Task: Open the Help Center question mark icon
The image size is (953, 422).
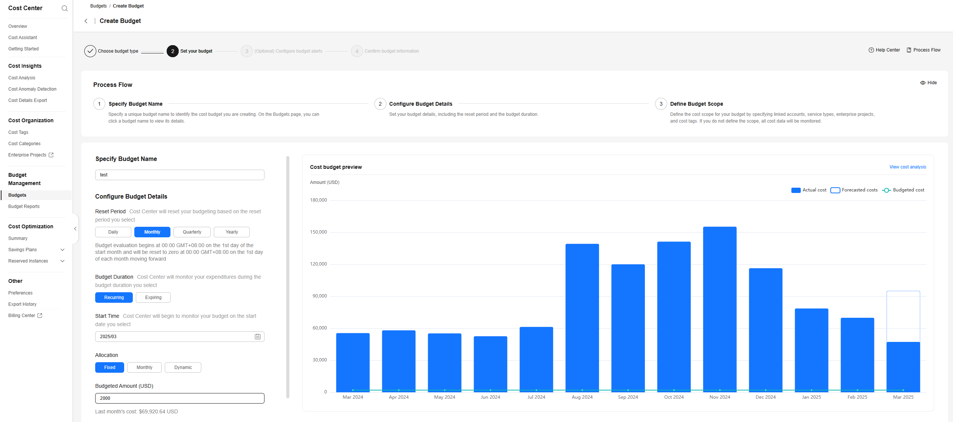Action: click(x=871, y=50)
